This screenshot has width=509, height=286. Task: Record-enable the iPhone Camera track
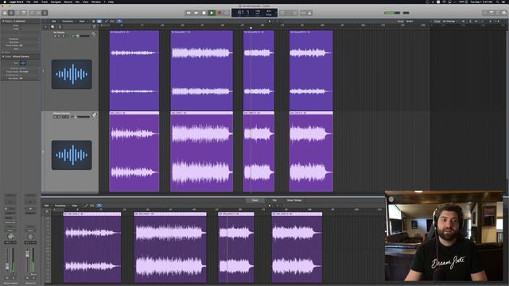[x=64, y=117]
